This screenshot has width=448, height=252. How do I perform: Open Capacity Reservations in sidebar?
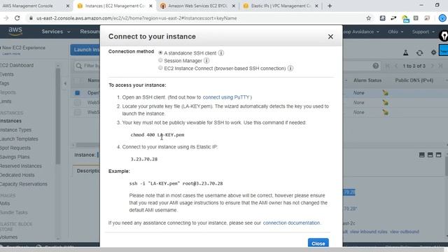click(23, 184)
